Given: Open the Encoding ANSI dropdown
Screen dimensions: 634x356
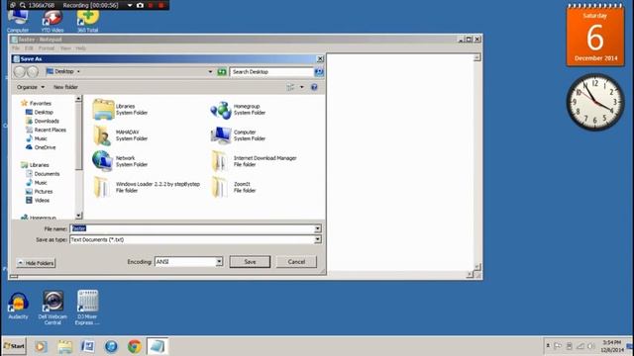Looking at the screenshot, I should pyautogui.click(x=219, y=262).
